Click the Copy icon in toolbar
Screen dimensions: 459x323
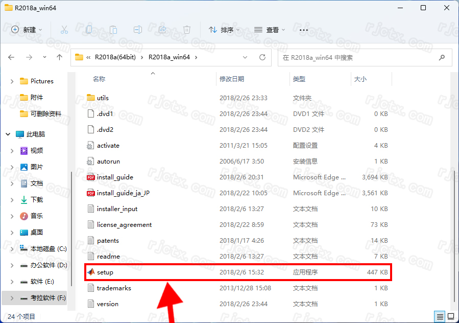[x=89, y=30]
